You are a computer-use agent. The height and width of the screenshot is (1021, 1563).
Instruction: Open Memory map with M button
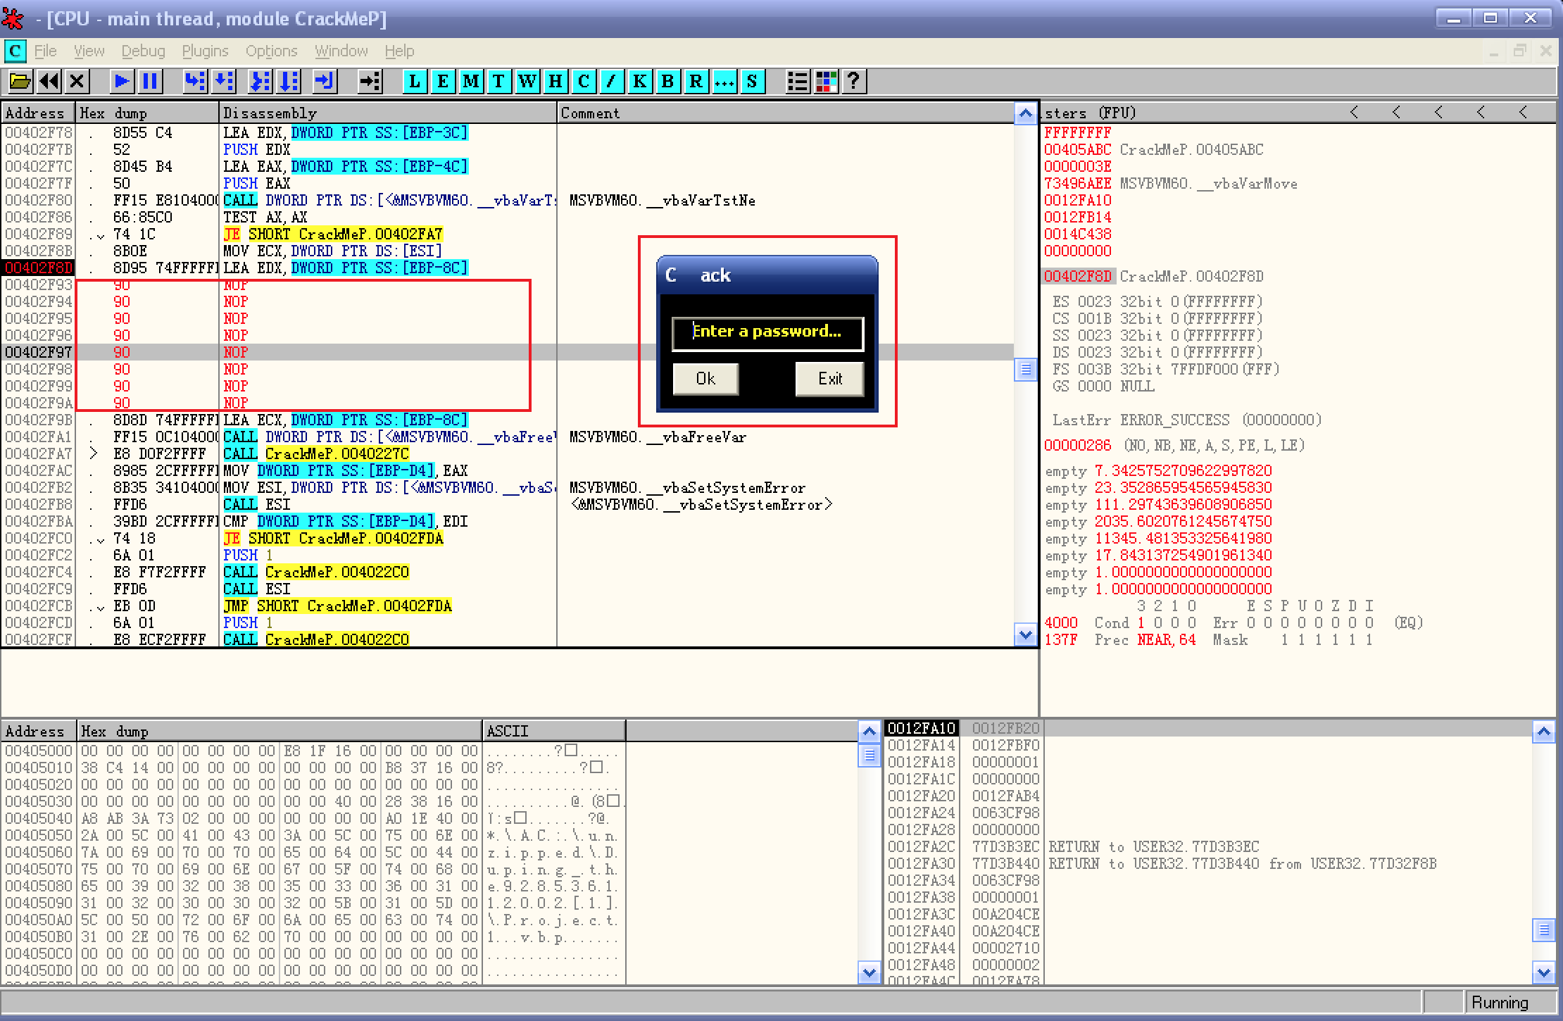point(470,82)
